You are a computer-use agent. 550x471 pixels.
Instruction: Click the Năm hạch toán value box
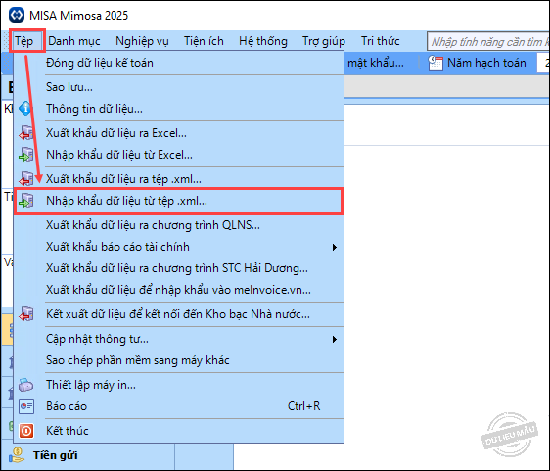543,63
